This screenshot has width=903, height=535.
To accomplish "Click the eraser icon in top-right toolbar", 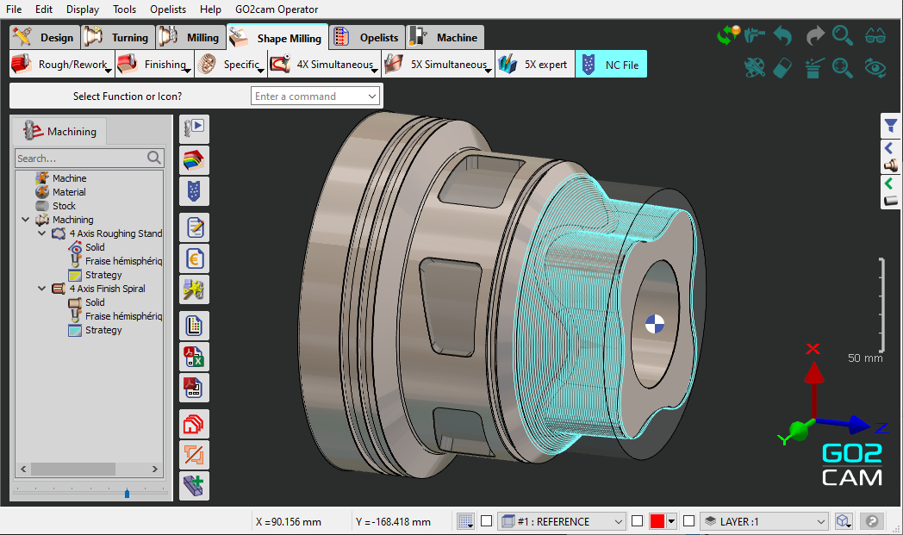I will [x=782, y=68].
